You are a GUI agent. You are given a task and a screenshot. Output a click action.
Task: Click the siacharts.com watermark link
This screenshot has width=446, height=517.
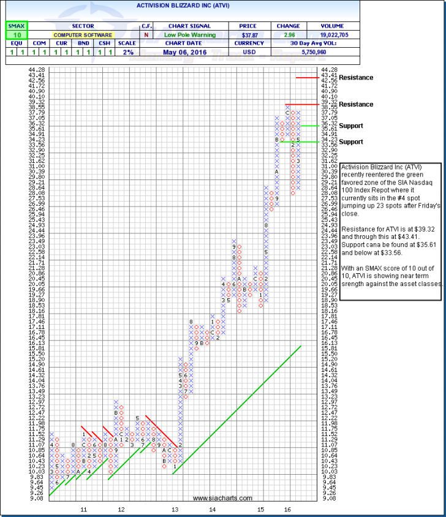[213, 498]
